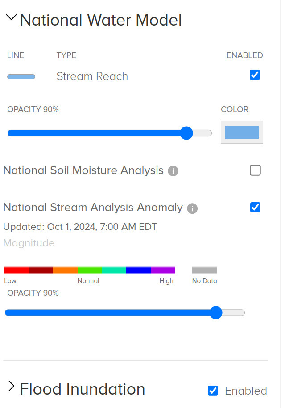Click the No Data gray legend swatch
The image size is (281, 408).
tap(204, 270)
